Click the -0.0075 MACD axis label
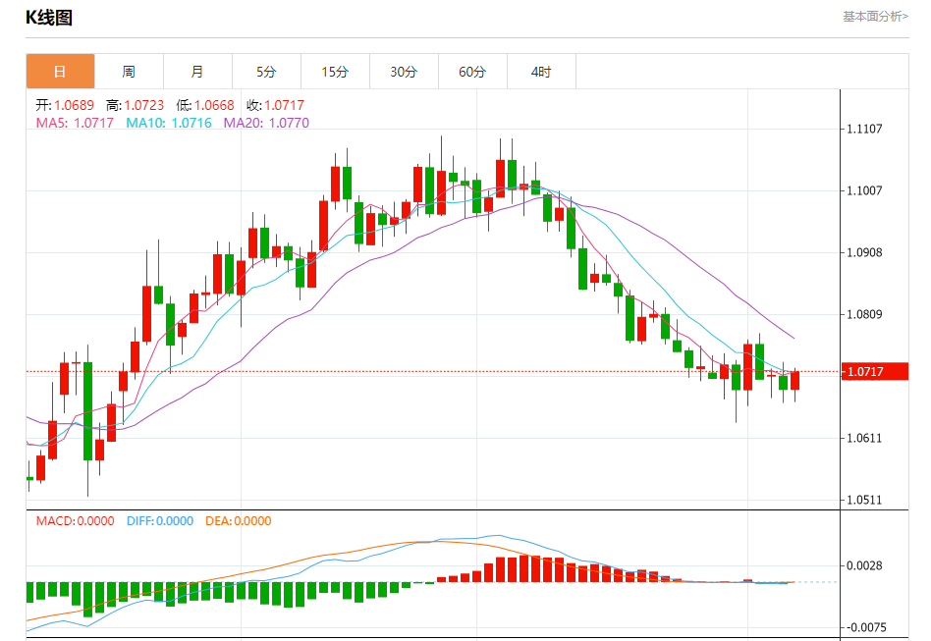The image size is (931, 641). 864,627
